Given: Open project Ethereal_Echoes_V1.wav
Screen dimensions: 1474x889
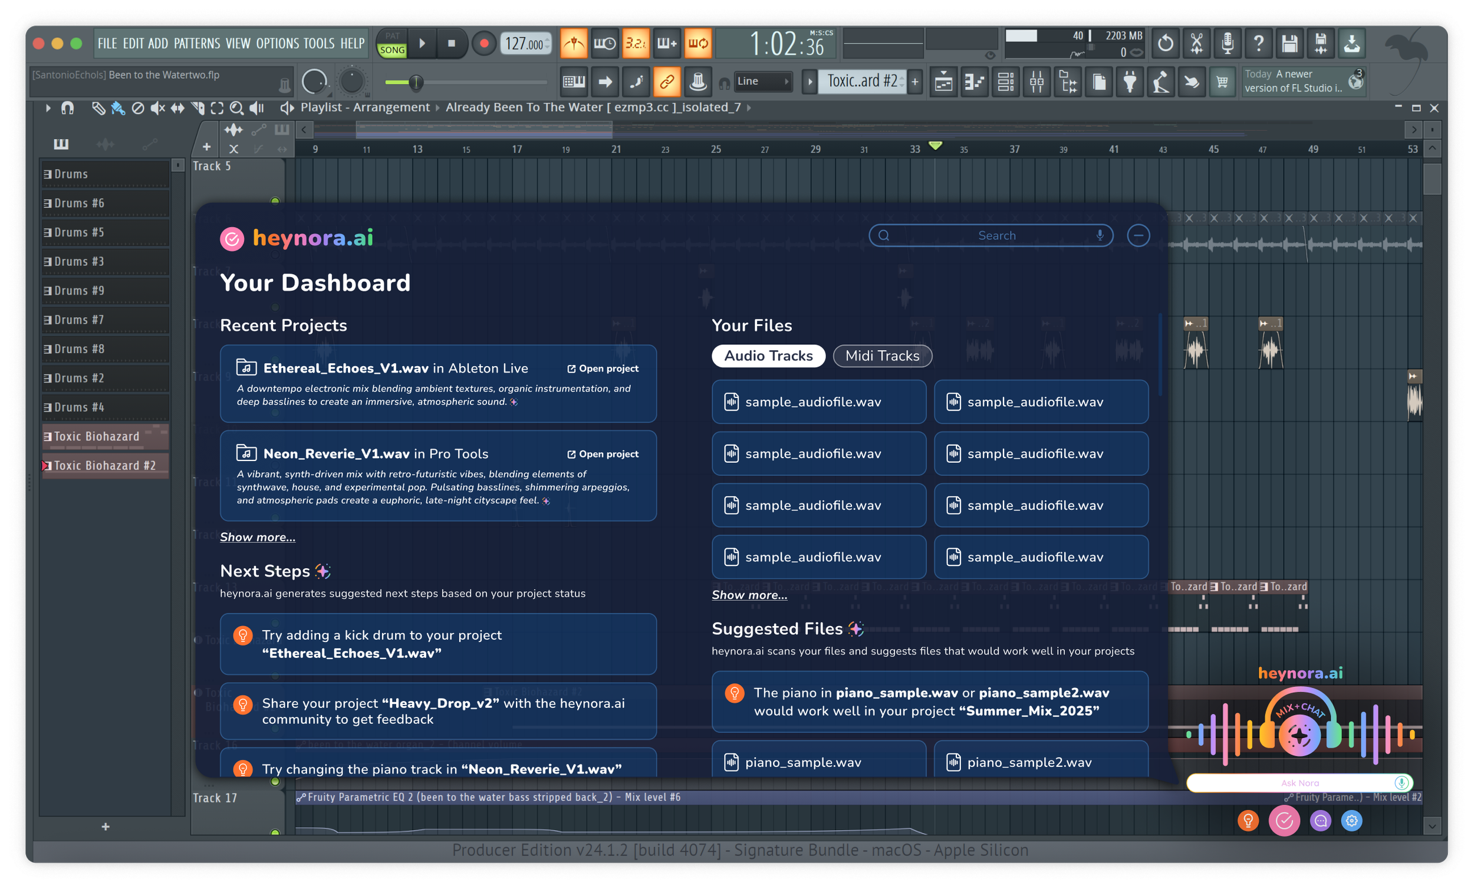Looking at the screenshot, I should (x=603, y=368).
